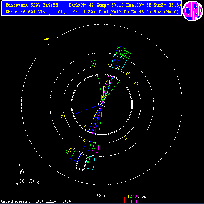Click the Muon(N= 0) header entry
Viewport: 204px width, 204px height.
(x=166, y=12)
